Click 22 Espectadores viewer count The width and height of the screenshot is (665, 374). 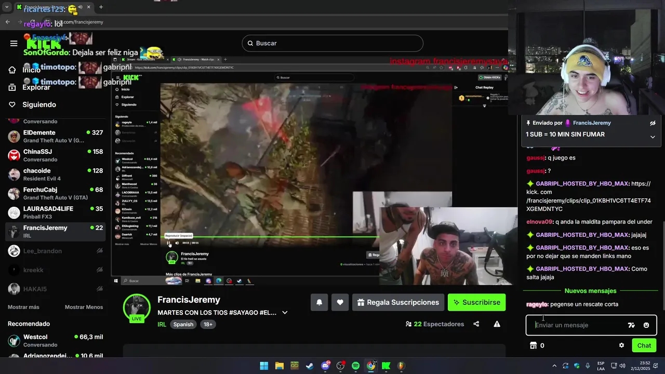coord(435,324)
